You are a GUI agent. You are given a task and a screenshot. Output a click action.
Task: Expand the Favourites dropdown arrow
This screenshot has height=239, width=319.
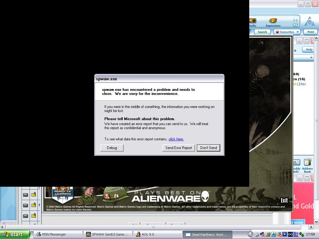[x=298, y=32]
